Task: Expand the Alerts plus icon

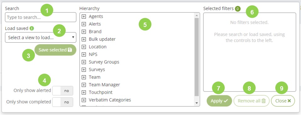Action: [x=84, y=24]
